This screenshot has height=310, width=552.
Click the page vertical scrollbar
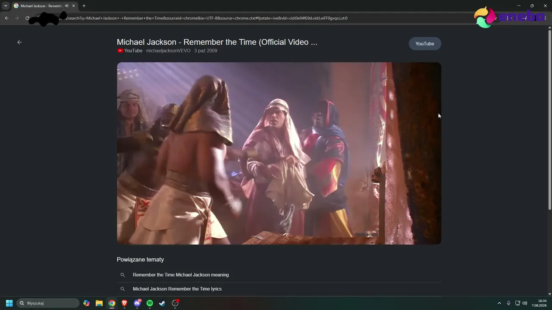coord(549,121)
